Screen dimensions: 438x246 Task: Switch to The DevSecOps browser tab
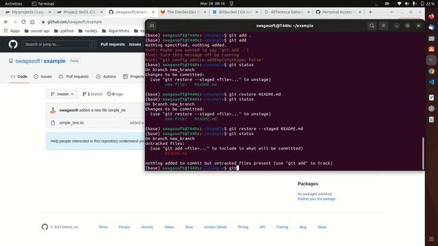click(x=183, y=12)
